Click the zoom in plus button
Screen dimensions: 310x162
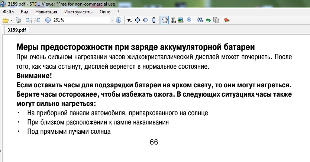point(119,20)
